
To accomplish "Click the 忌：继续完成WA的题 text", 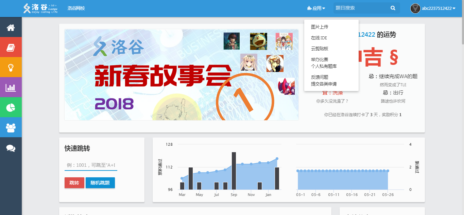I will [393, 76].
